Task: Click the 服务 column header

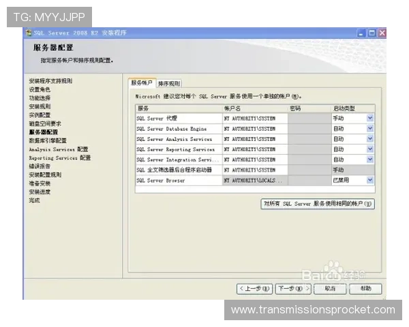Action: click(x=179, y=108)
